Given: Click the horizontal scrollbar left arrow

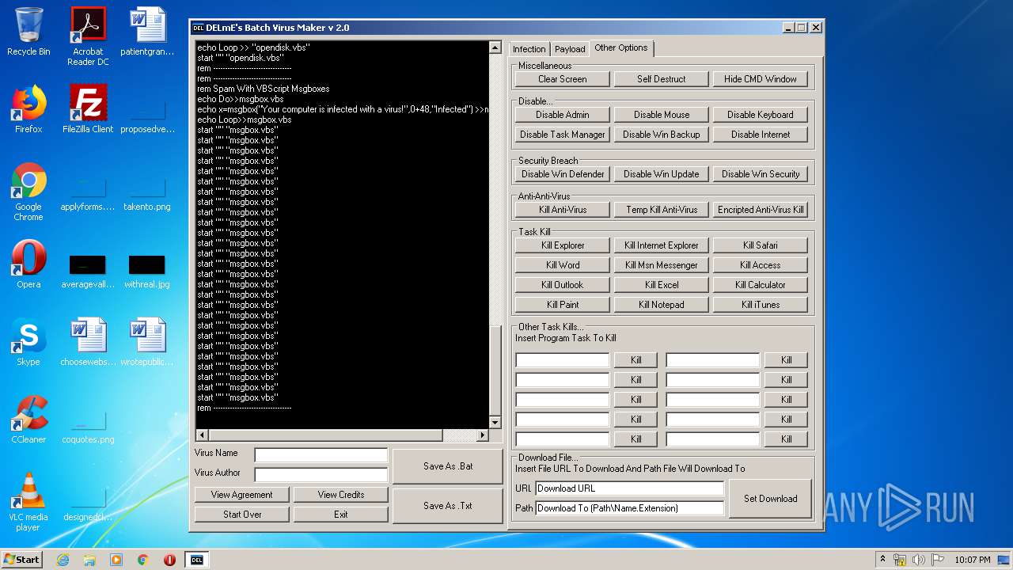Looking at the screenshot, I should (201, 435).
